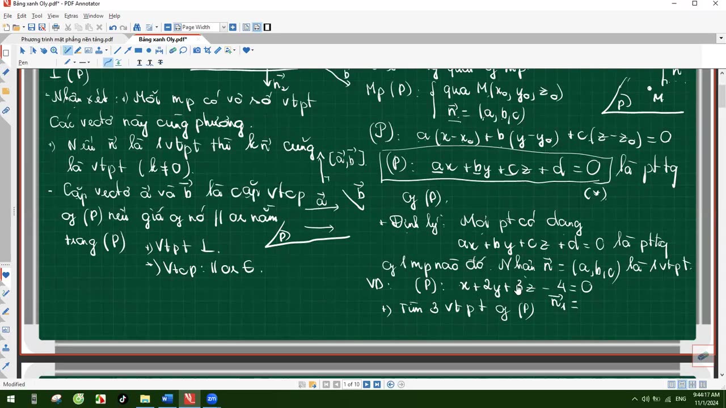This screenshot has height=408, width=726.
Task: Undo the last annotation
Action: click(112, 27)
